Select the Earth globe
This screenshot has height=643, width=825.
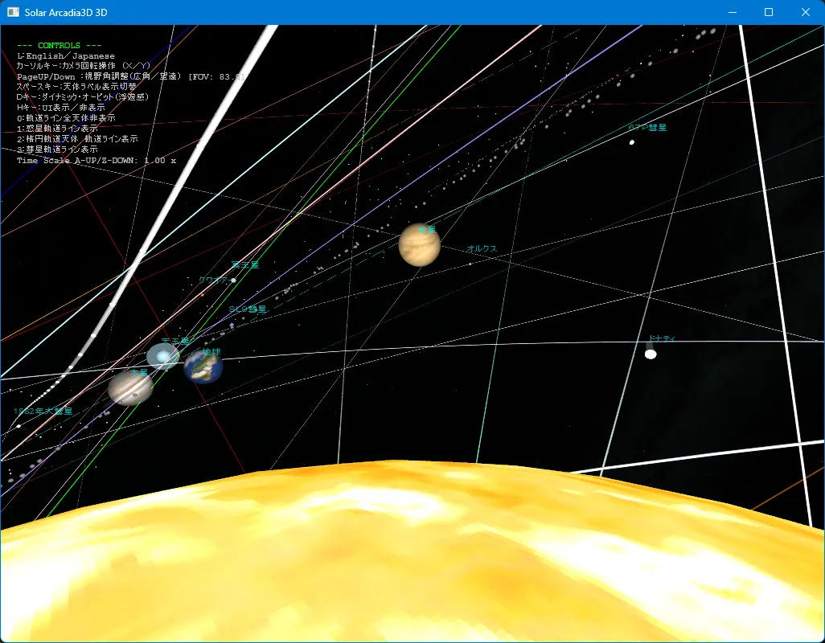pos(203,367)
